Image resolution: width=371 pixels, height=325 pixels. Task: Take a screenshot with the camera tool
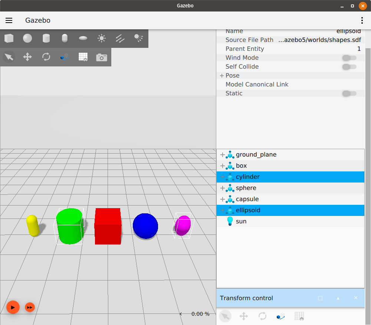tap(101, 57)
